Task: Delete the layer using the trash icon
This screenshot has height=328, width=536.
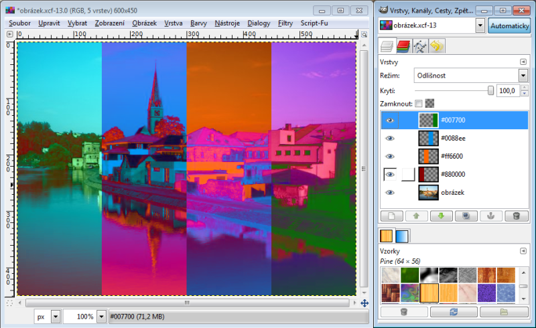Action: coord(516,216)
